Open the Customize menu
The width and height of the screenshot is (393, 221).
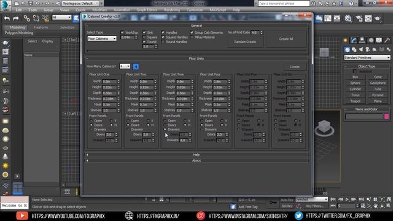point(195,10)
